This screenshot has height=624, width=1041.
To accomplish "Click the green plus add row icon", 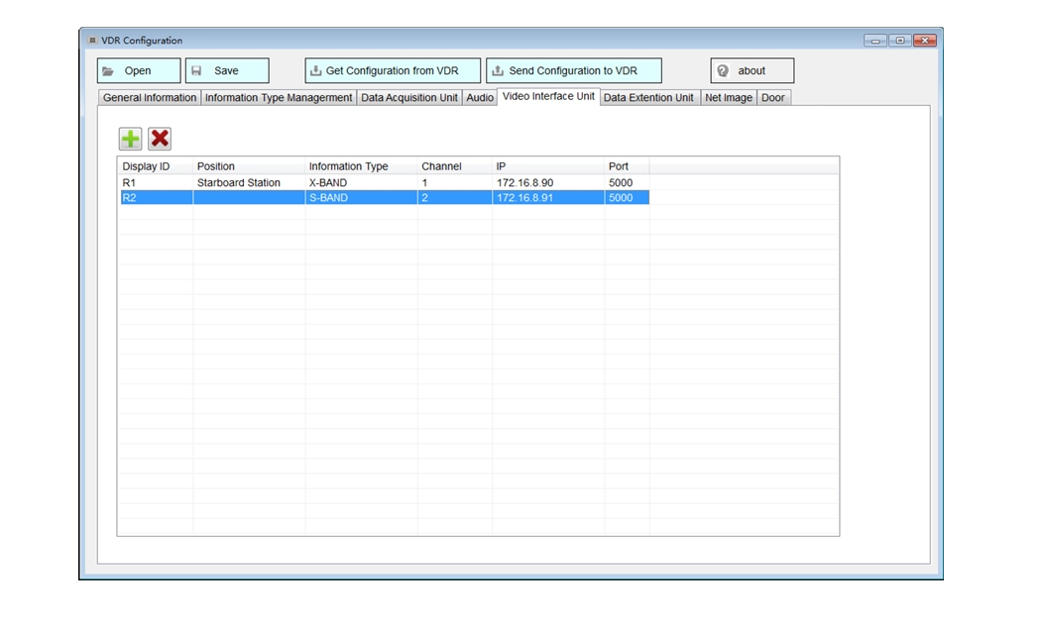I will [130, 139].
